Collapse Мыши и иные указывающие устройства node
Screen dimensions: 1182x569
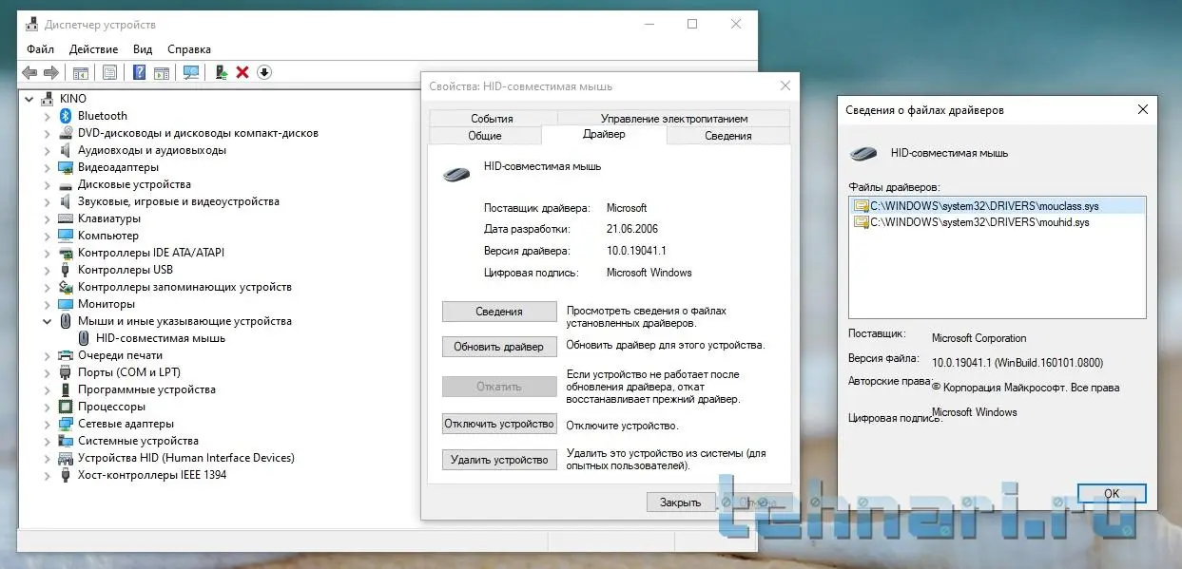point(48,321)
